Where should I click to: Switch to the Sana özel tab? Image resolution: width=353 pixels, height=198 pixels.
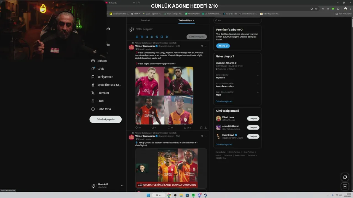pyautogui.click(x=145, y=20)
